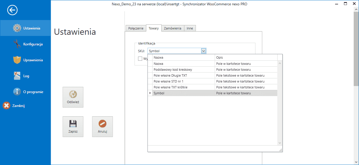359x165 pixels.
Task: Open Konfiguracja wrench icon in sidebar
Action: pyautogui.click(x=17, y=44)
